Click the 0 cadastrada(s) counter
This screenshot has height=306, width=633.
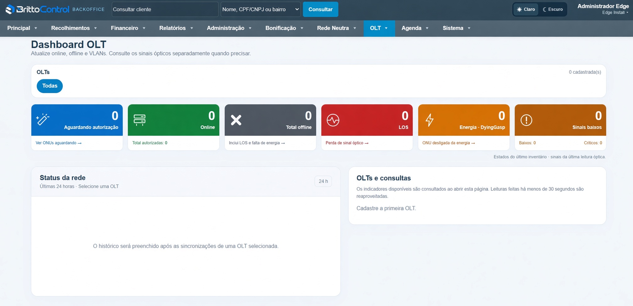click(585, 72)
